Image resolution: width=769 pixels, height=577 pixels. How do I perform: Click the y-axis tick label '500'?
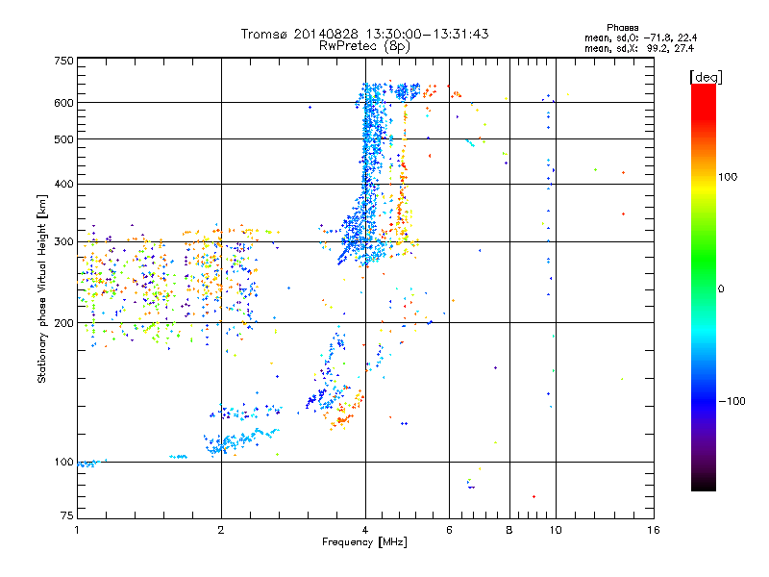63,139
